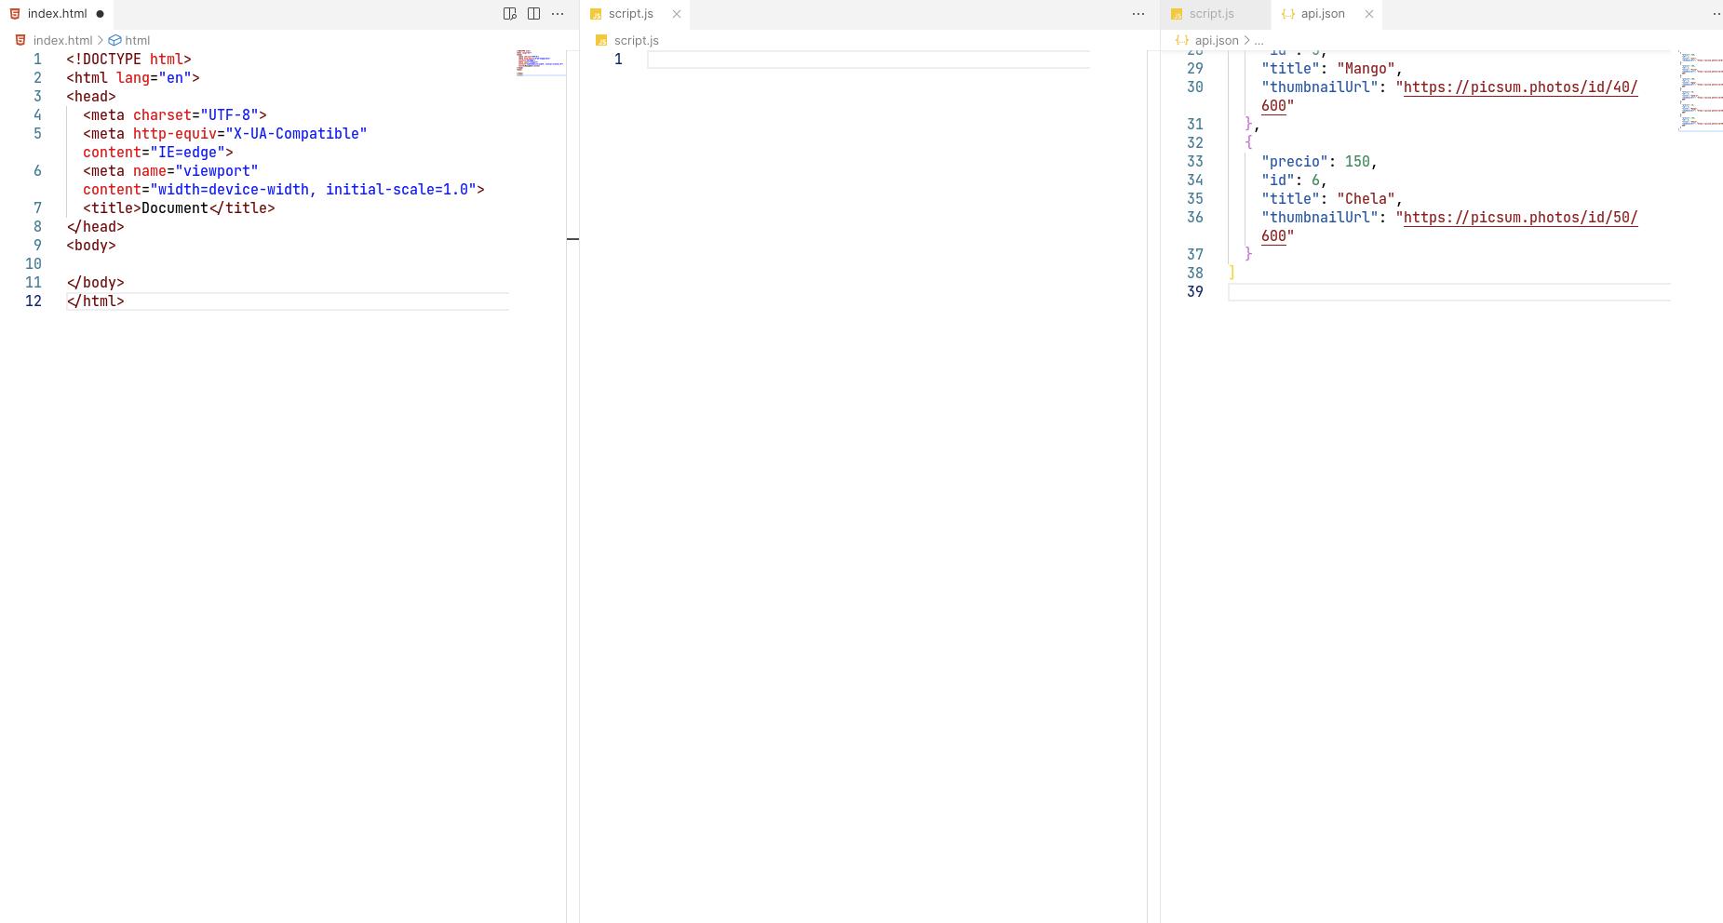This screenshot has height=923, width=1723.
Task: Click index.html breadcrumb in left editor
Action: [x=62, y=40]
